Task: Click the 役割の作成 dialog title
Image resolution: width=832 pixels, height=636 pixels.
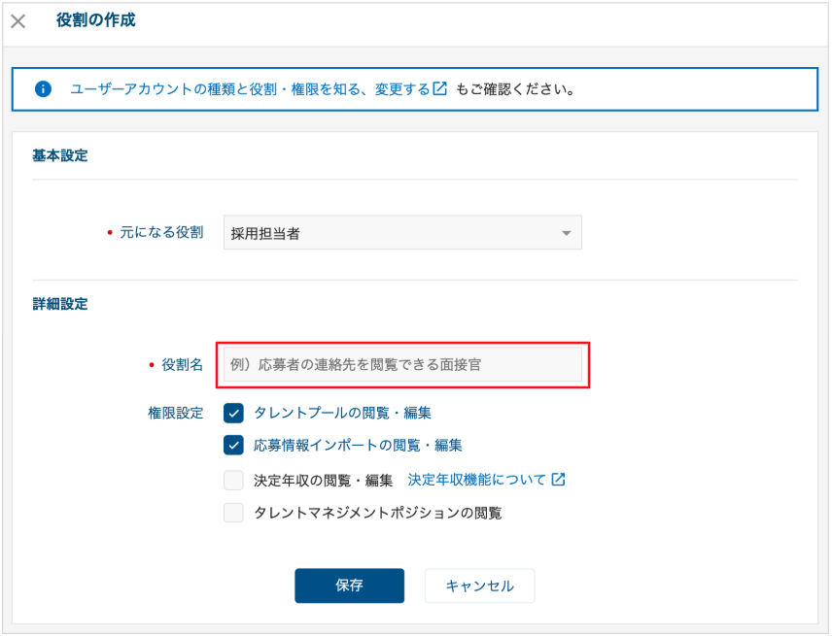Action: pyautogui.click(x=95, y=20)
